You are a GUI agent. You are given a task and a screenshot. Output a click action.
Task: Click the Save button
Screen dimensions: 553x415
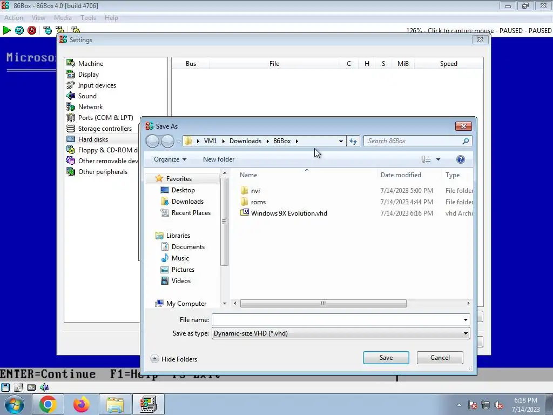click(386, 358)
